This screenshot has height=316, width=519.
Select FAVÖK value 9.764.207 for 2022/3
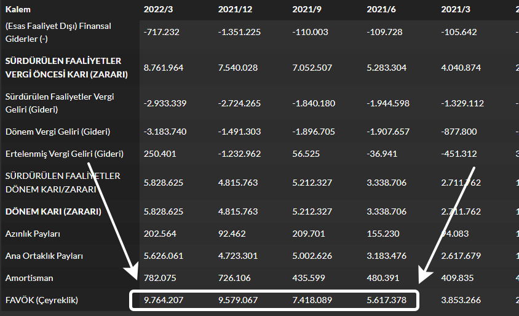[164, 300]
